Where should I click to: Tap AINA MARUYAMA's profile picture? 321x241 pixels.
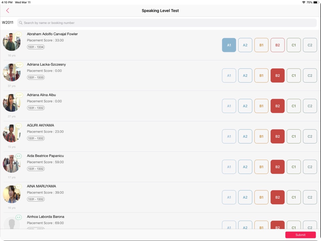(x=12, y=194)
